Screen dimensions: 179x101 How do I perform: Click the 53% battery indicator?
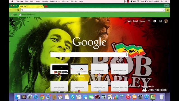click(144, 1)
